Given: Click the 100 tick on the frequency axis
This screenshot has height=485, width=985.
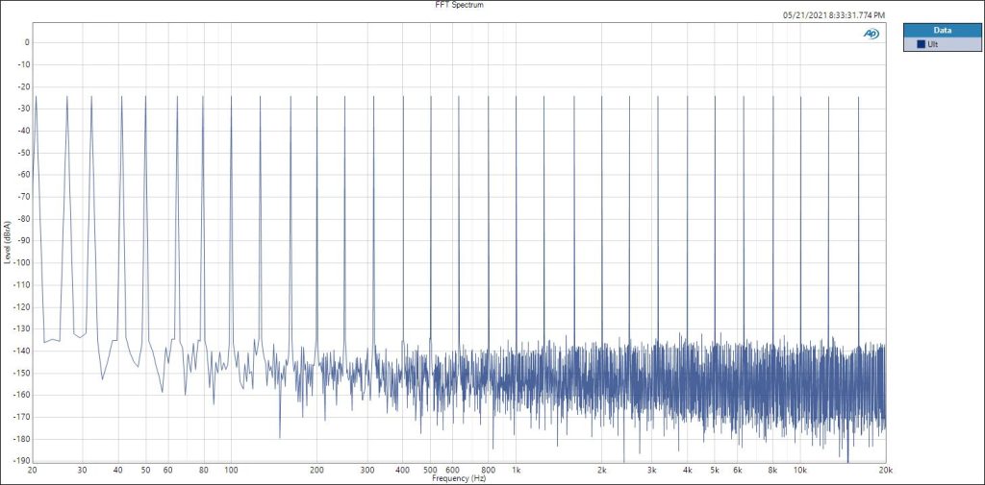Looking at the screenshot, I should click(x=232, y=471).
